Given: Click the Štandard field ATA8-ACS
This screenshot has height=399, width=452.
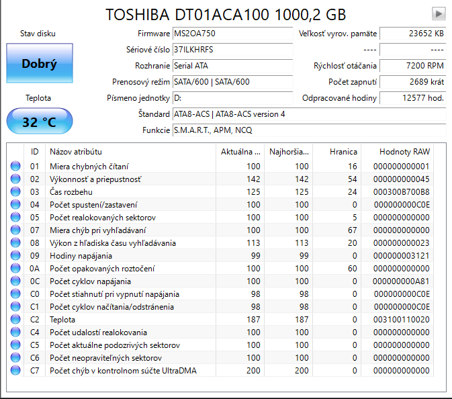Looking at the screenshot, I should point(310,114).
